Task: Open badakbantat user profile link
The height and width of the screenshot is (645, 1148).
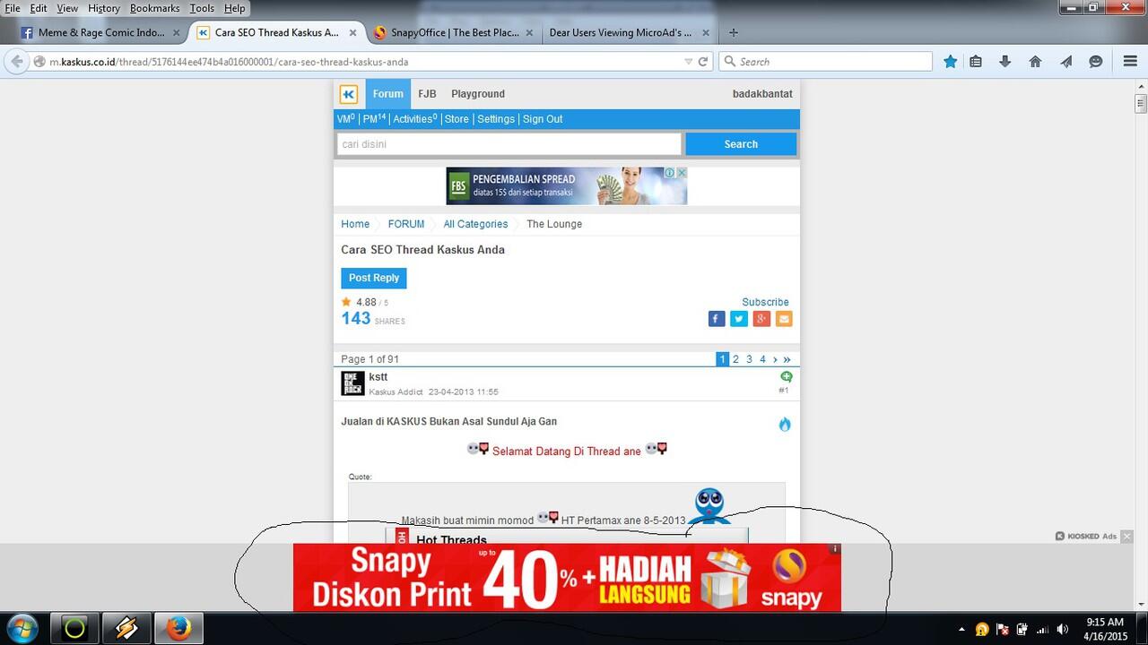Action: (762, 94)
